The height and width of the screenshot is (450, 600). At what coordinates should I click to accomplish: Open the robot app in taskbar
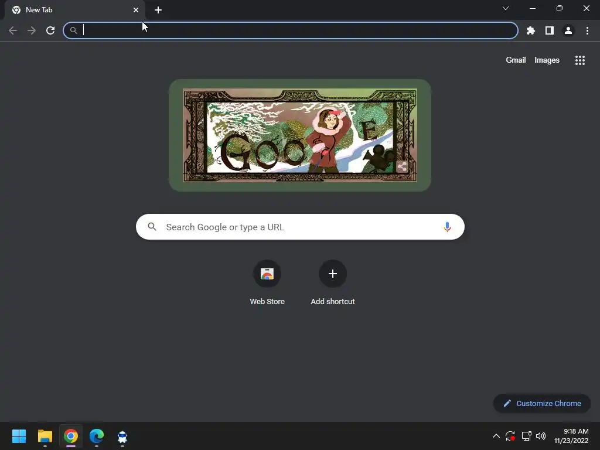[122, 436]
